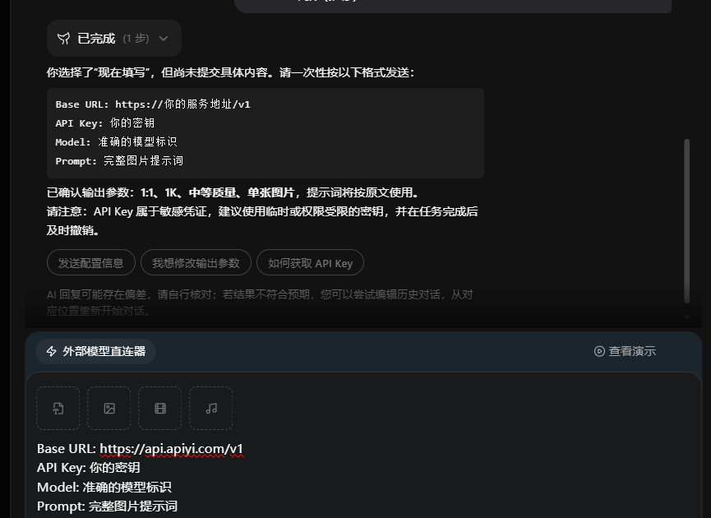Click the Base URL line in the input box
This screenshot has width=711, height=518.
140,449
